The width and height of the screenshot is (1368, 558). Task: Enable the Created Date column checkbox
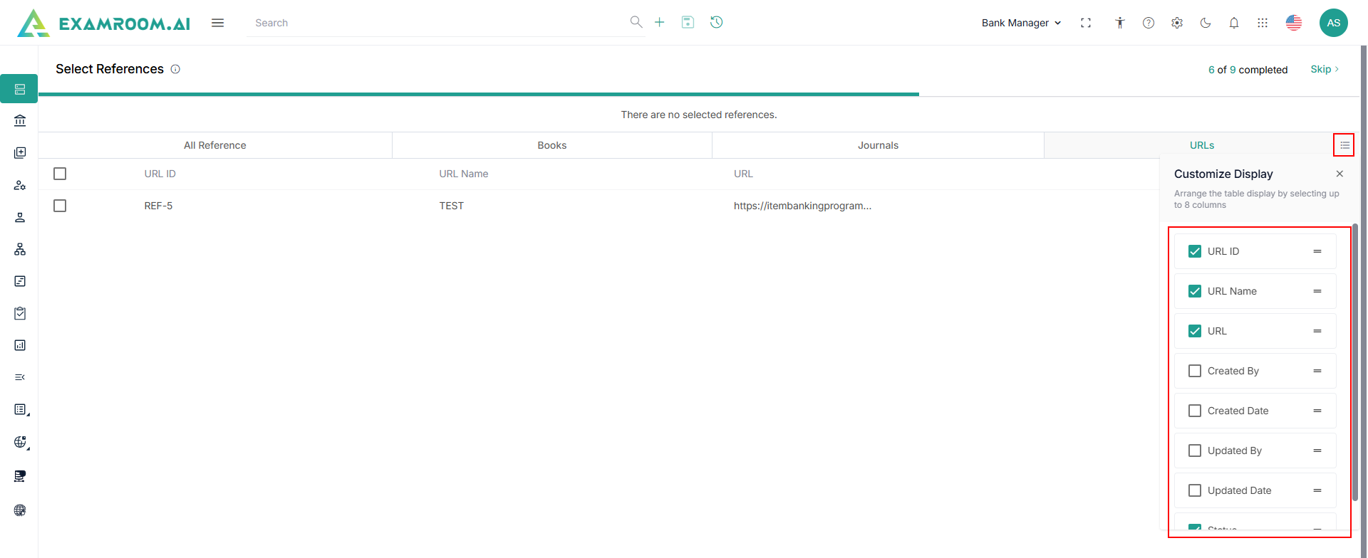(1195, 411)
